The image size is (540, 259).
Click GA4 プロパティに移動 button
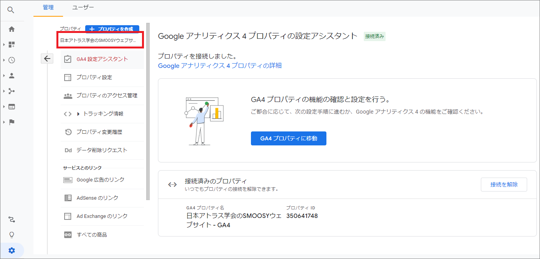(x=289, y=138)
